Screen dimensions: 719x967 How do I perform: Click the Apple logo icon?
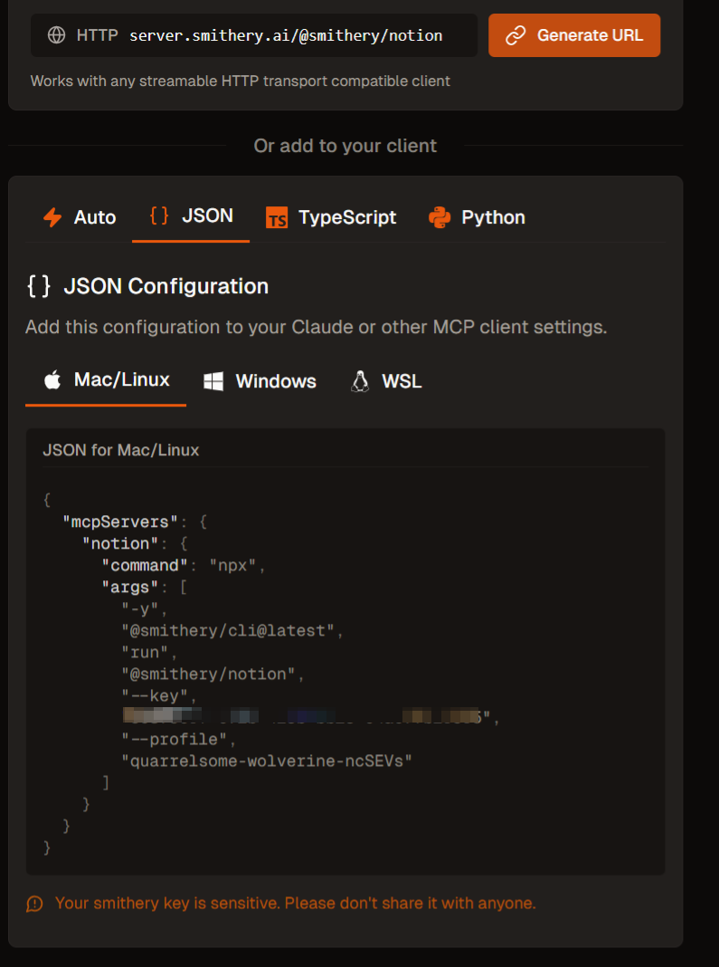53,380
